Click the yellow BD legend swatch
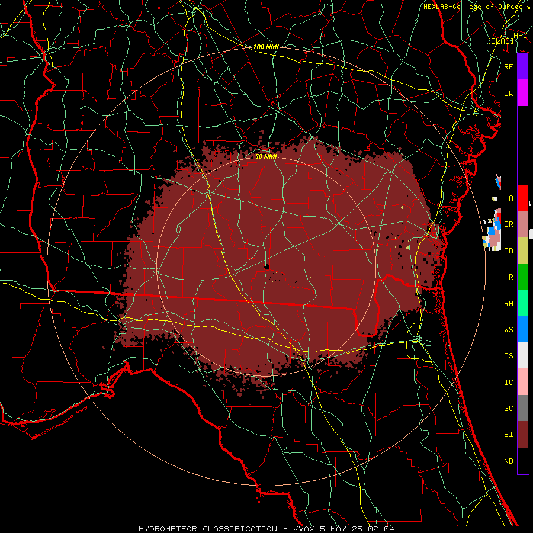Image resolution: width=533 pixels, height=533 pixels. point(523,251)
